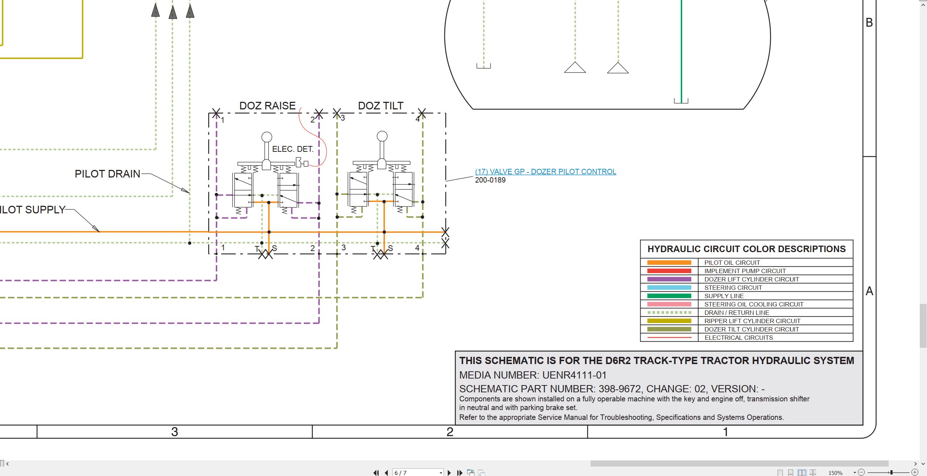The height and width of the screenshot is (476, 927).
Task: Click the vertical scroll down arrow
Action: point(923,463)
